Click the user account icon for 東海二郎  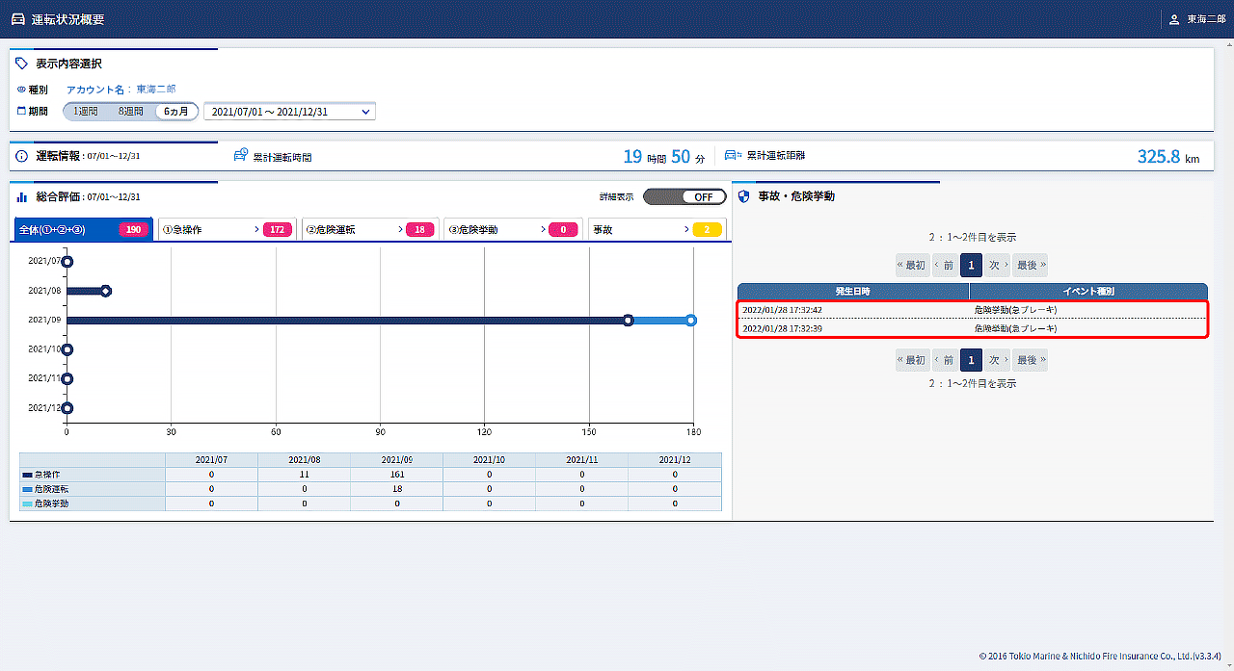[x=1173, y=19]
